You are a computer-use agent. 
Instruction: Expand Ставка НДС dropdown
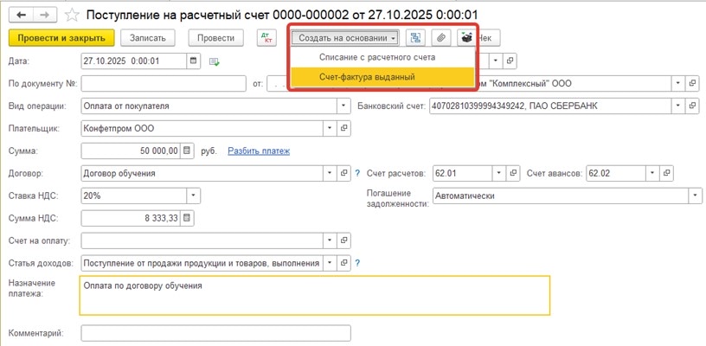click(x=193, y=195)
